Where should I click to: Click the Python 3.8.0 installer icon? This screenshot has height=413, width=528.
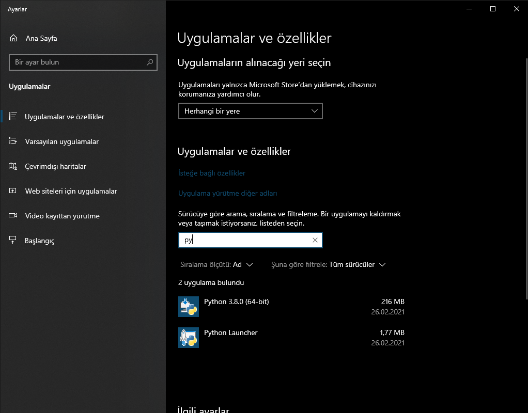pos(189,307)
